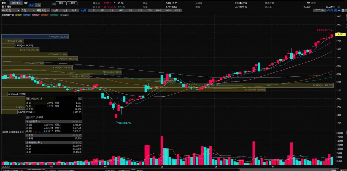Remove the 出来高 indicator row
347x171 pixels.
(80, 135)
